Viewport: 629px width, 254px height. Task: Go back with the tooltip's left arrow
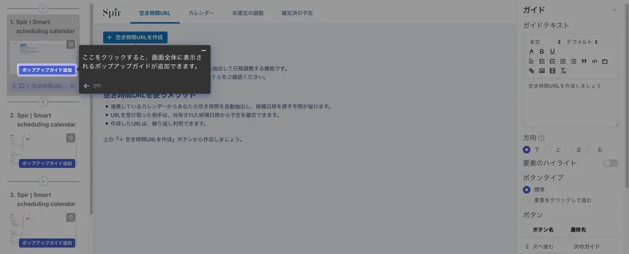86,85
